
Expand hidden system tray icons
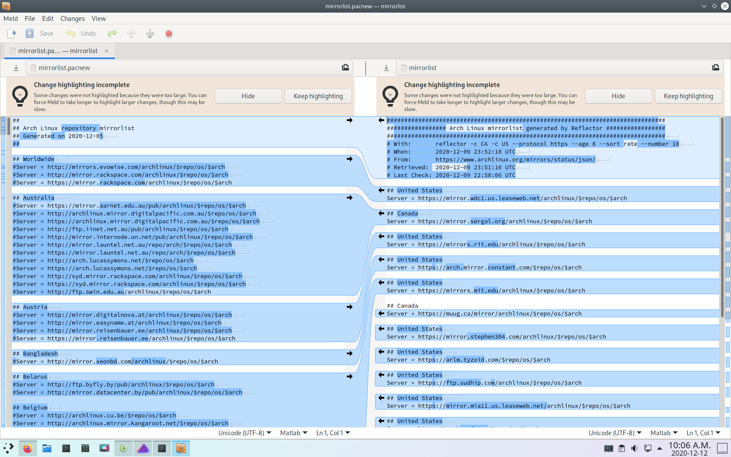click(x=660, y=448)
